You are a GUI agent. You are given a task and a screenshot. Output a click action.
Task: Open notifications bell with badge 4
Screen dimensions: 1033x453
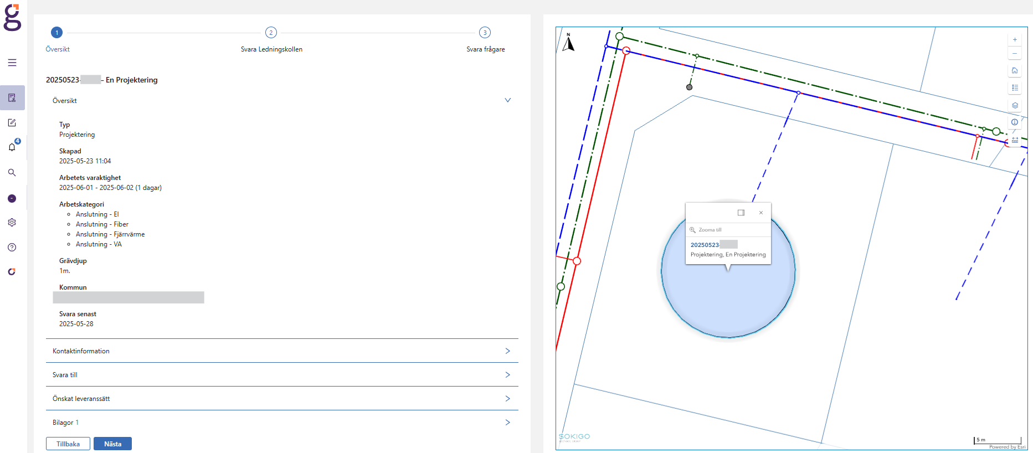(12, 147)
